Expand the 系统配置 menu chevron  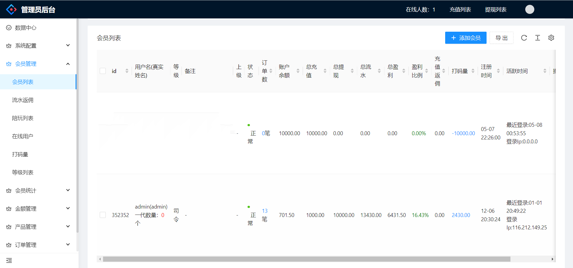68,46
